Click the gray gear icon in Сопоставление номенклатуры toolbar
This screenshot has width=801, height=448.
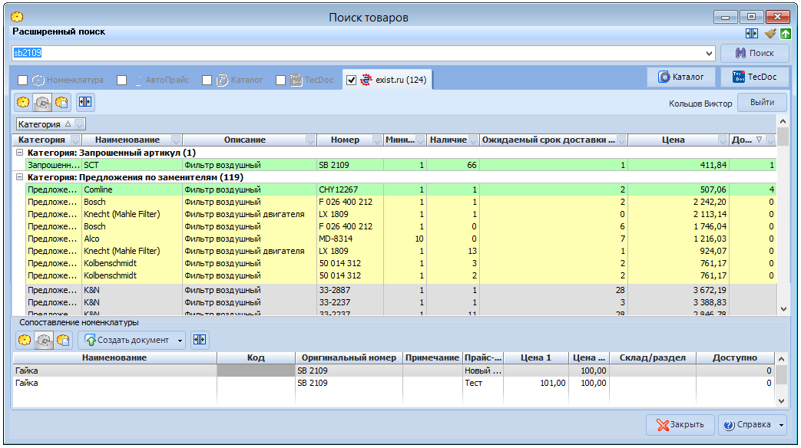coord(44,340)
